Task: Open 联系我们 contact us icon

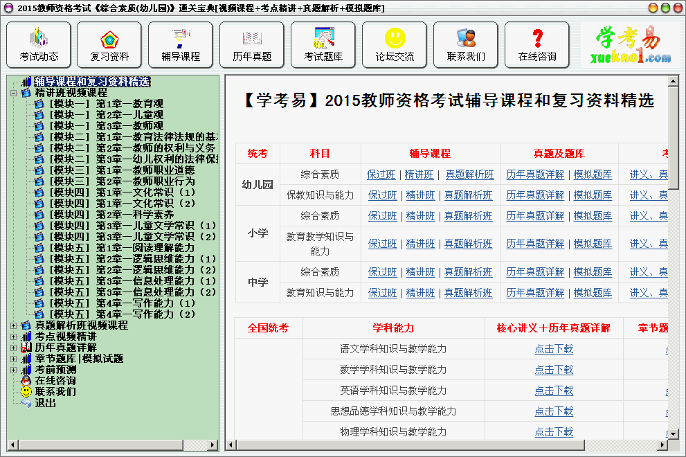Action: (466, 45)
